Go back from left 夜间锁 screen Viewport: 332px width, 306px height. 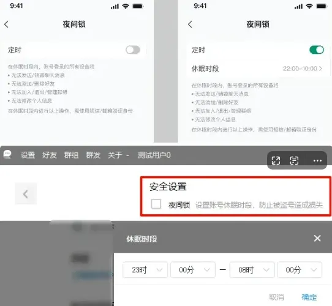point(6,24)
